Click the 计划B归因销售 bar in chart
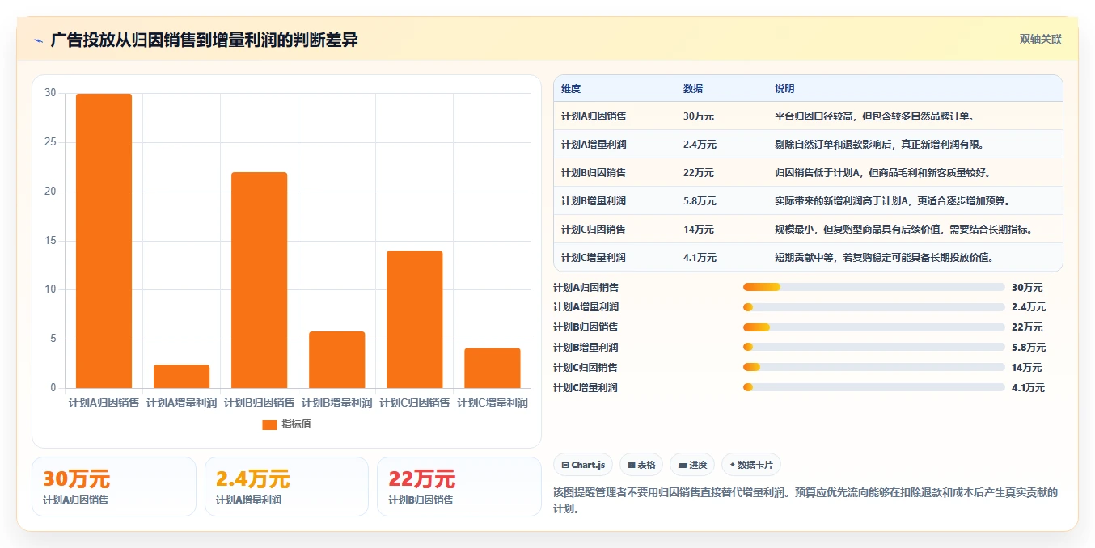Screen dimensions: 1095x548 pyautogui.click(x=259, y=280)
